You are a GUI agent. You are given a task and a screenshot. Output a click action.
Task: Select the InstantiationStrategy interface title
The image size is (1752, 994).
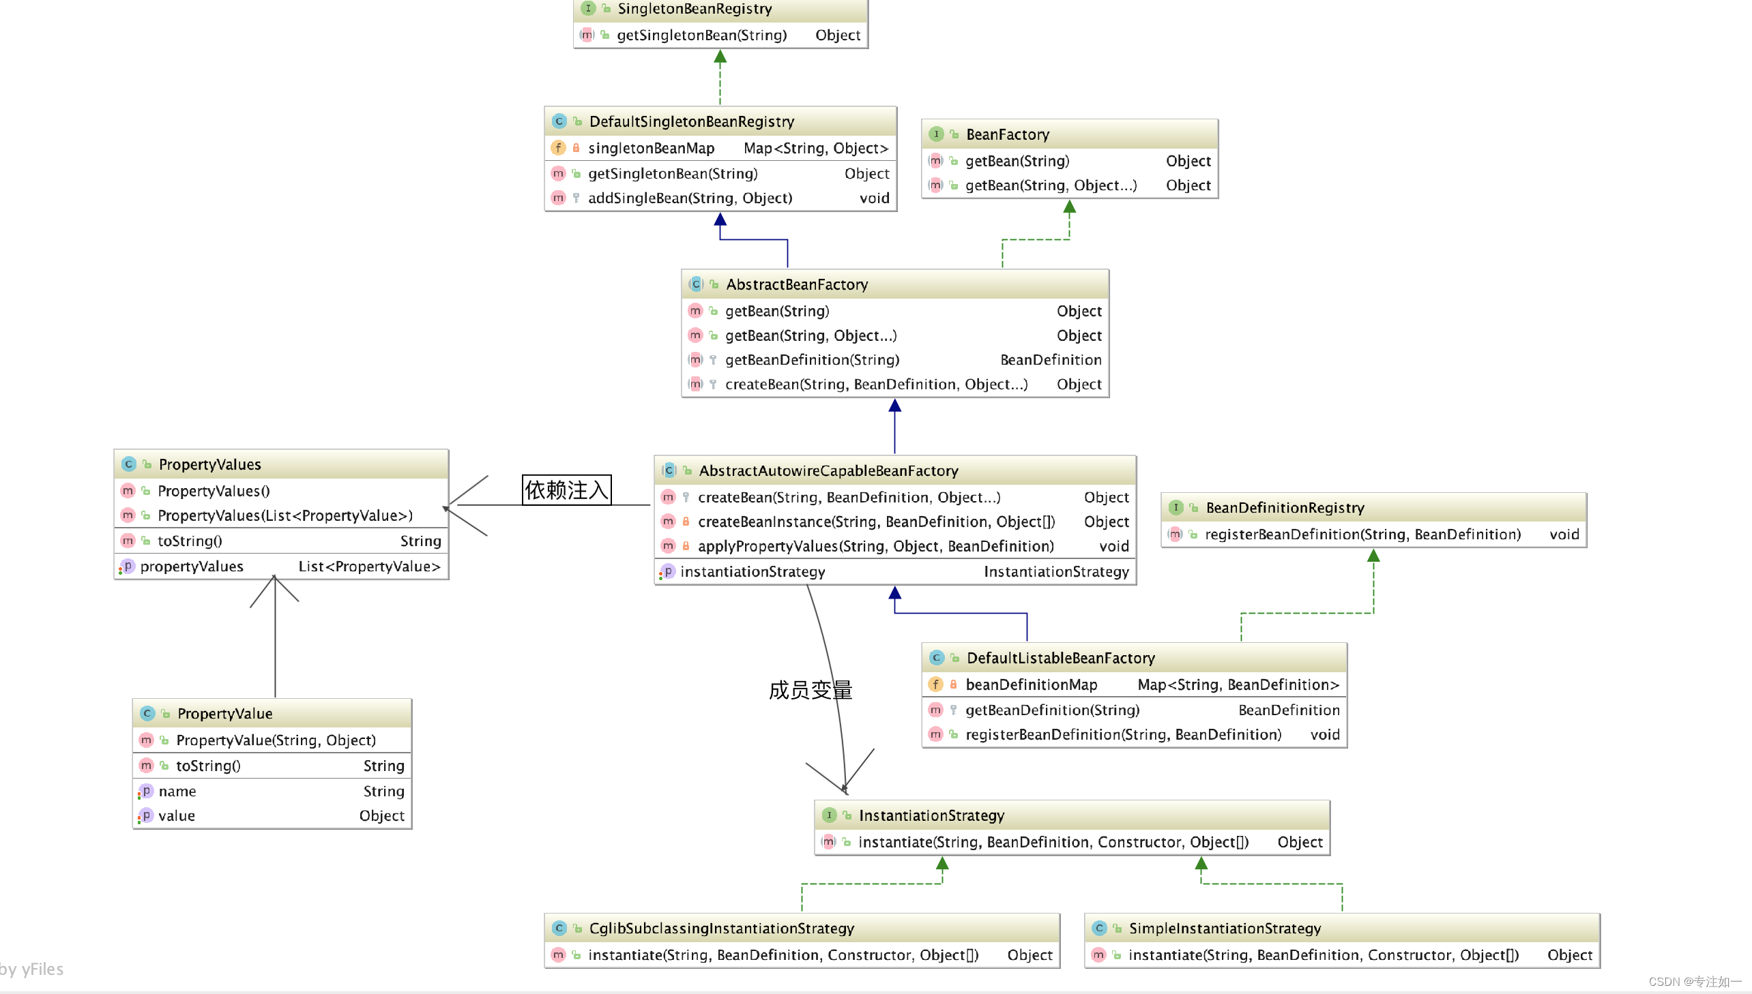pyautogui.click(x=932, y=815)
